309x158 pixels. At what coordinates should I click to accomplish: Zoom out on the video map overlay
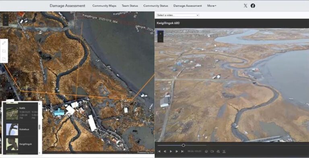tap(161, 39)
